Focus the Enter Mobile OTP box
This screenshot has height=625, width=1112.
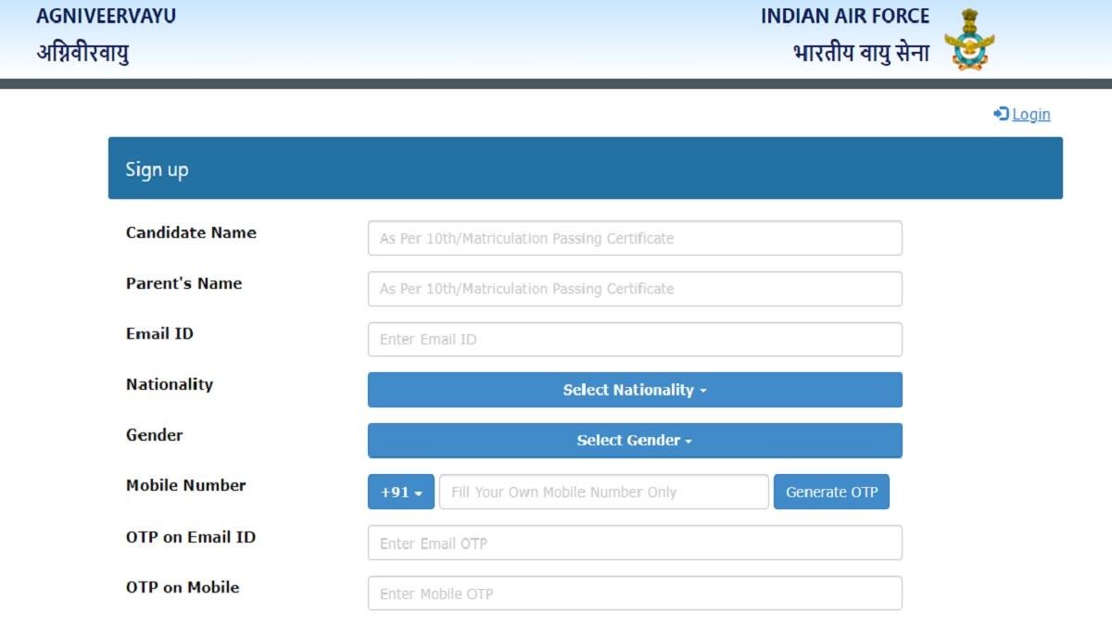click(x=635, y=594)
